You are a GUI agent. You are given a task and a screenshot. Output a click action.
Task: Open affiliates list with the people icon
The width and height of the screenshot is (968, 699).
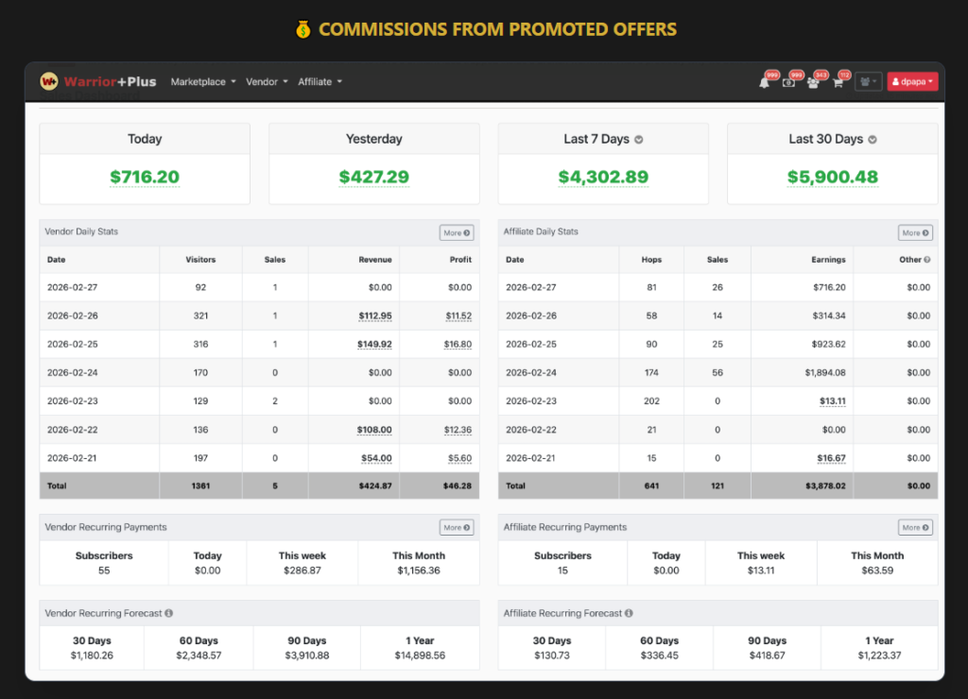click(813, 82)
